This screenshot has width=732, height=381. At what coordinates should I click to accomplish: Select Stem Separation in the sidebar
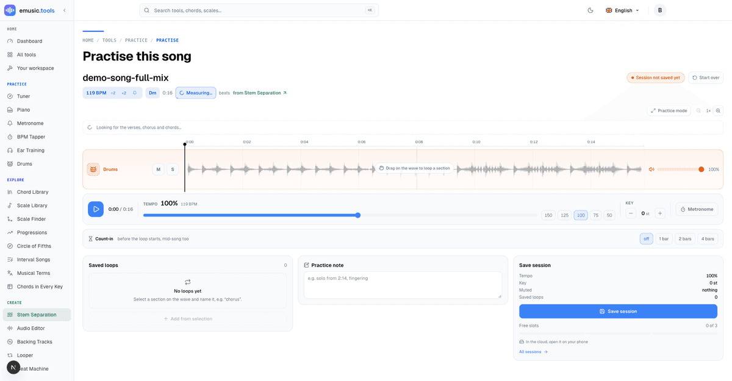point(37,315)
